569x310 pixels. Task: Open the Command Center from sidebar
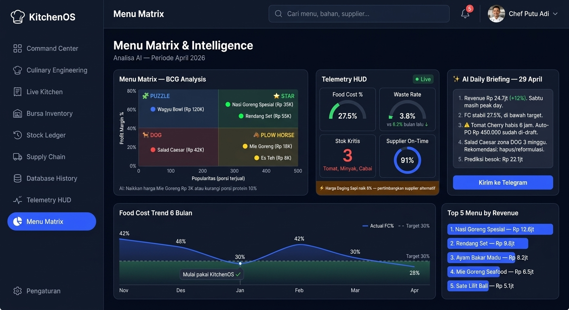click(17, 48)
